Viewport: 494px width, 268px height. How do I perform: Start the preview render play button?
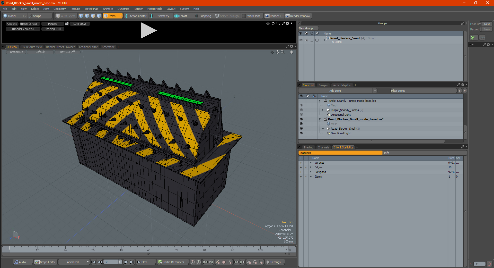pyautogui.click(x=148, y=30)
